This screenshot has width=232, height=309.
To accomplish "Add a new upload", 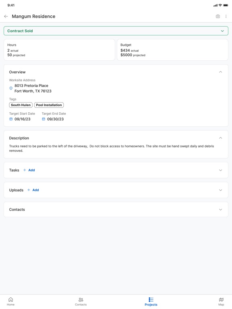I will click(x=33, y=190).
